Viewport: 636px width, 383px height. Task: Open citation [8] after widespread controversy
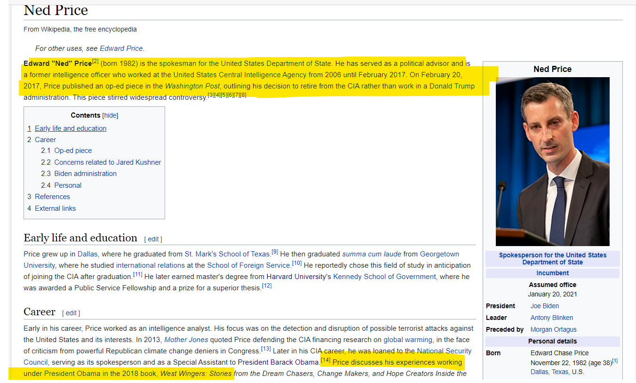243,95
